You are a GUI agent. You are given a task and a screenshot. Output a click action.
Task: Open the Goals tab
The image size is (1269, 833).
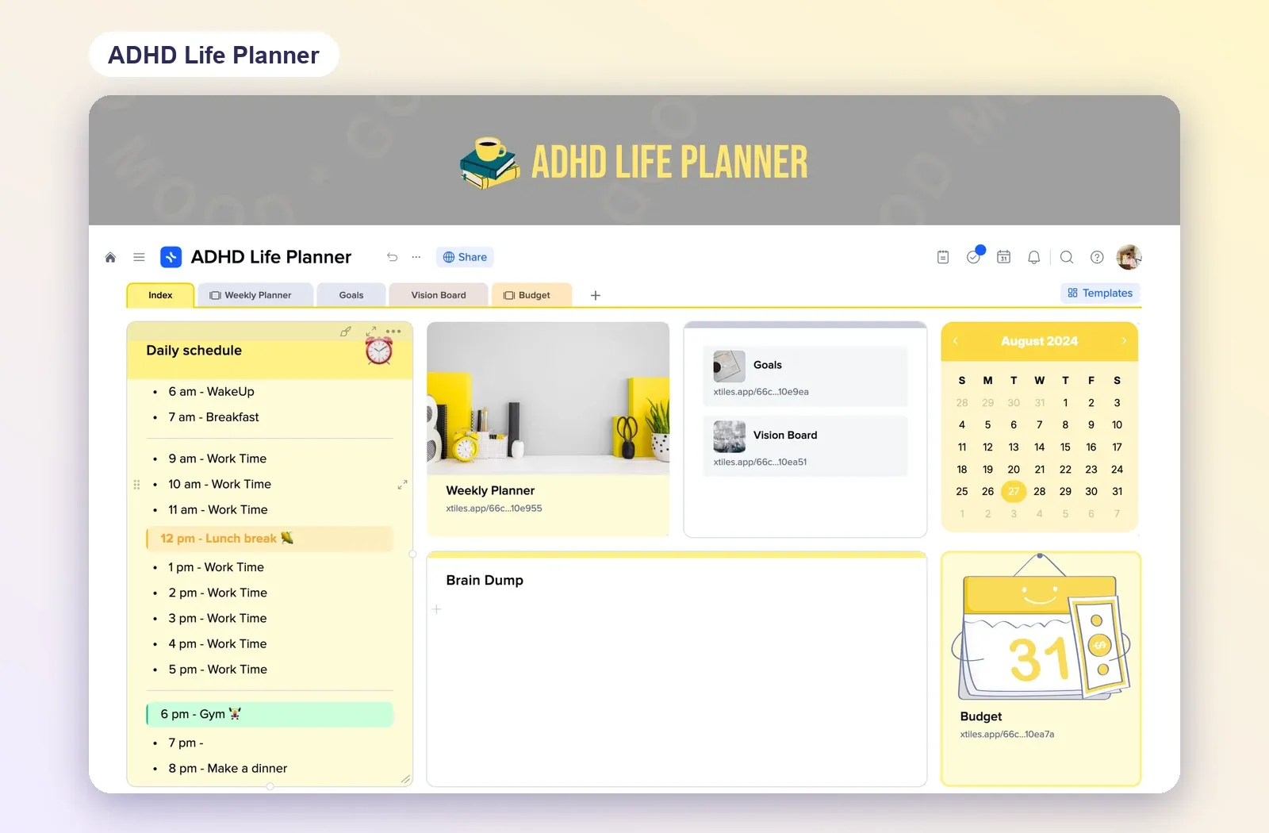click(351, 295)
